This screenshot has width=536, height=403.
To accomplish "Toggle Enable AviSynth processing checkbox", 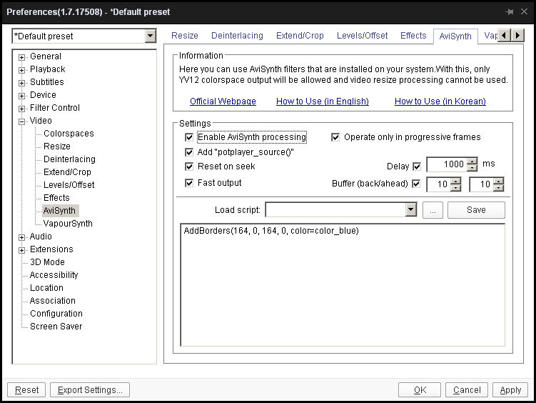I will [x=188, y=137].
